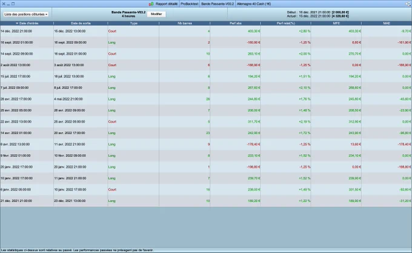Sort by the Nb barres column header
412x253 pixels.
pos(184,24)
